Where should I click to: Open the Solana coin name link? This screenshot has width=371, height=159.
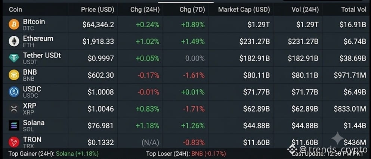point(34,123)
